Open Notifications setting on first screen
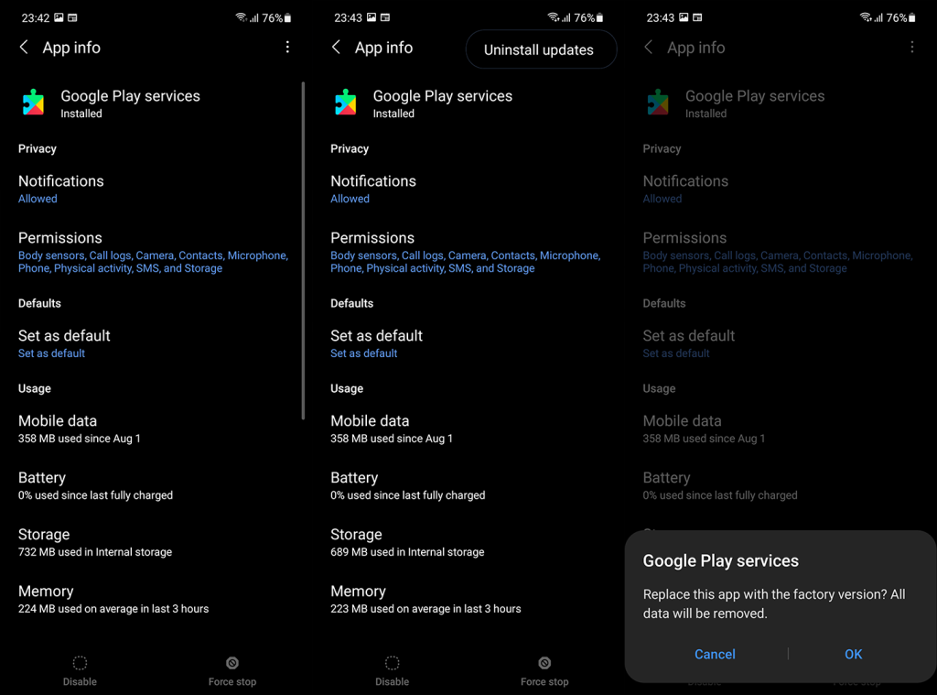This screenshot has width=937, height=695. [x=153, y=189]
